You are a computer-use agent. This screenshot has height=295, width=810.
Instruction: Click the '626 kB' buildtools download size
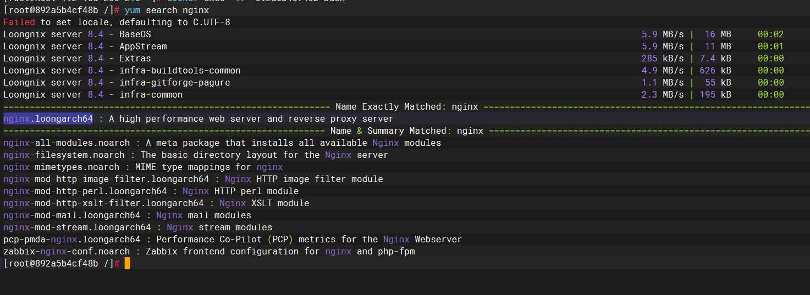(715, 70)
